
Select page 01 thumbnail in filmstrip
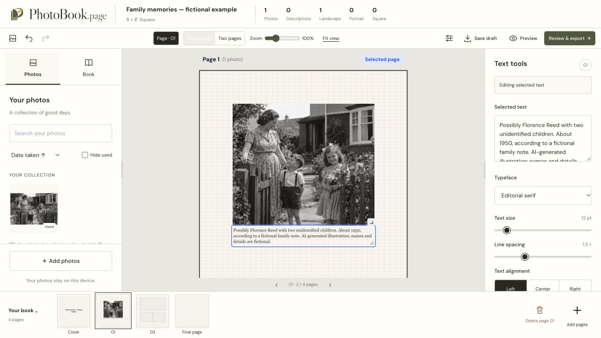coord(113,311)
